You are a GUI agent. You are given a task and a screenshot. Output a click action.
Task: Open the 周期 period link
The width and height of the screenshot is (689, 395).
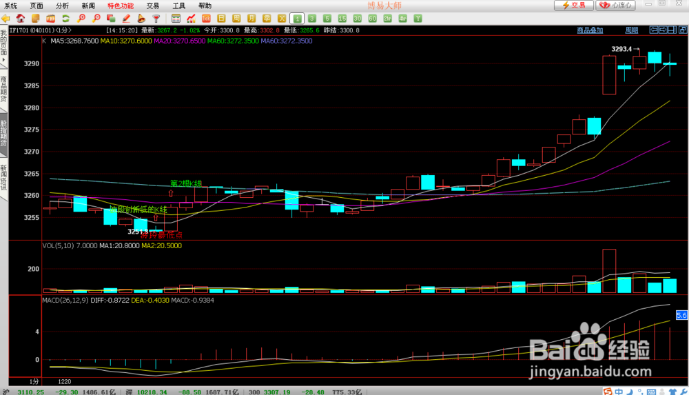631,30
